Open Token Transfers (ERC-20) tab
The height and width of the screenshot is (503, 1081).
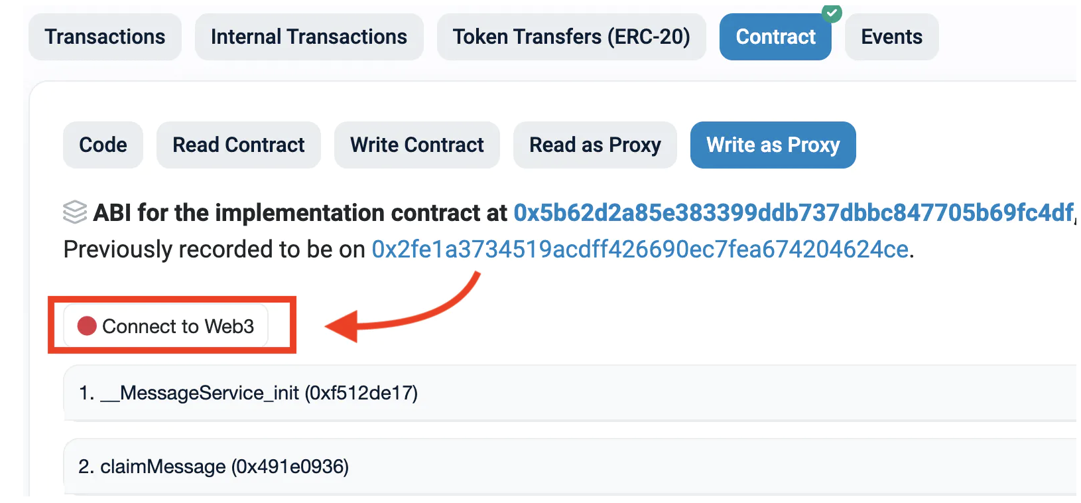(x=571, y=36)
